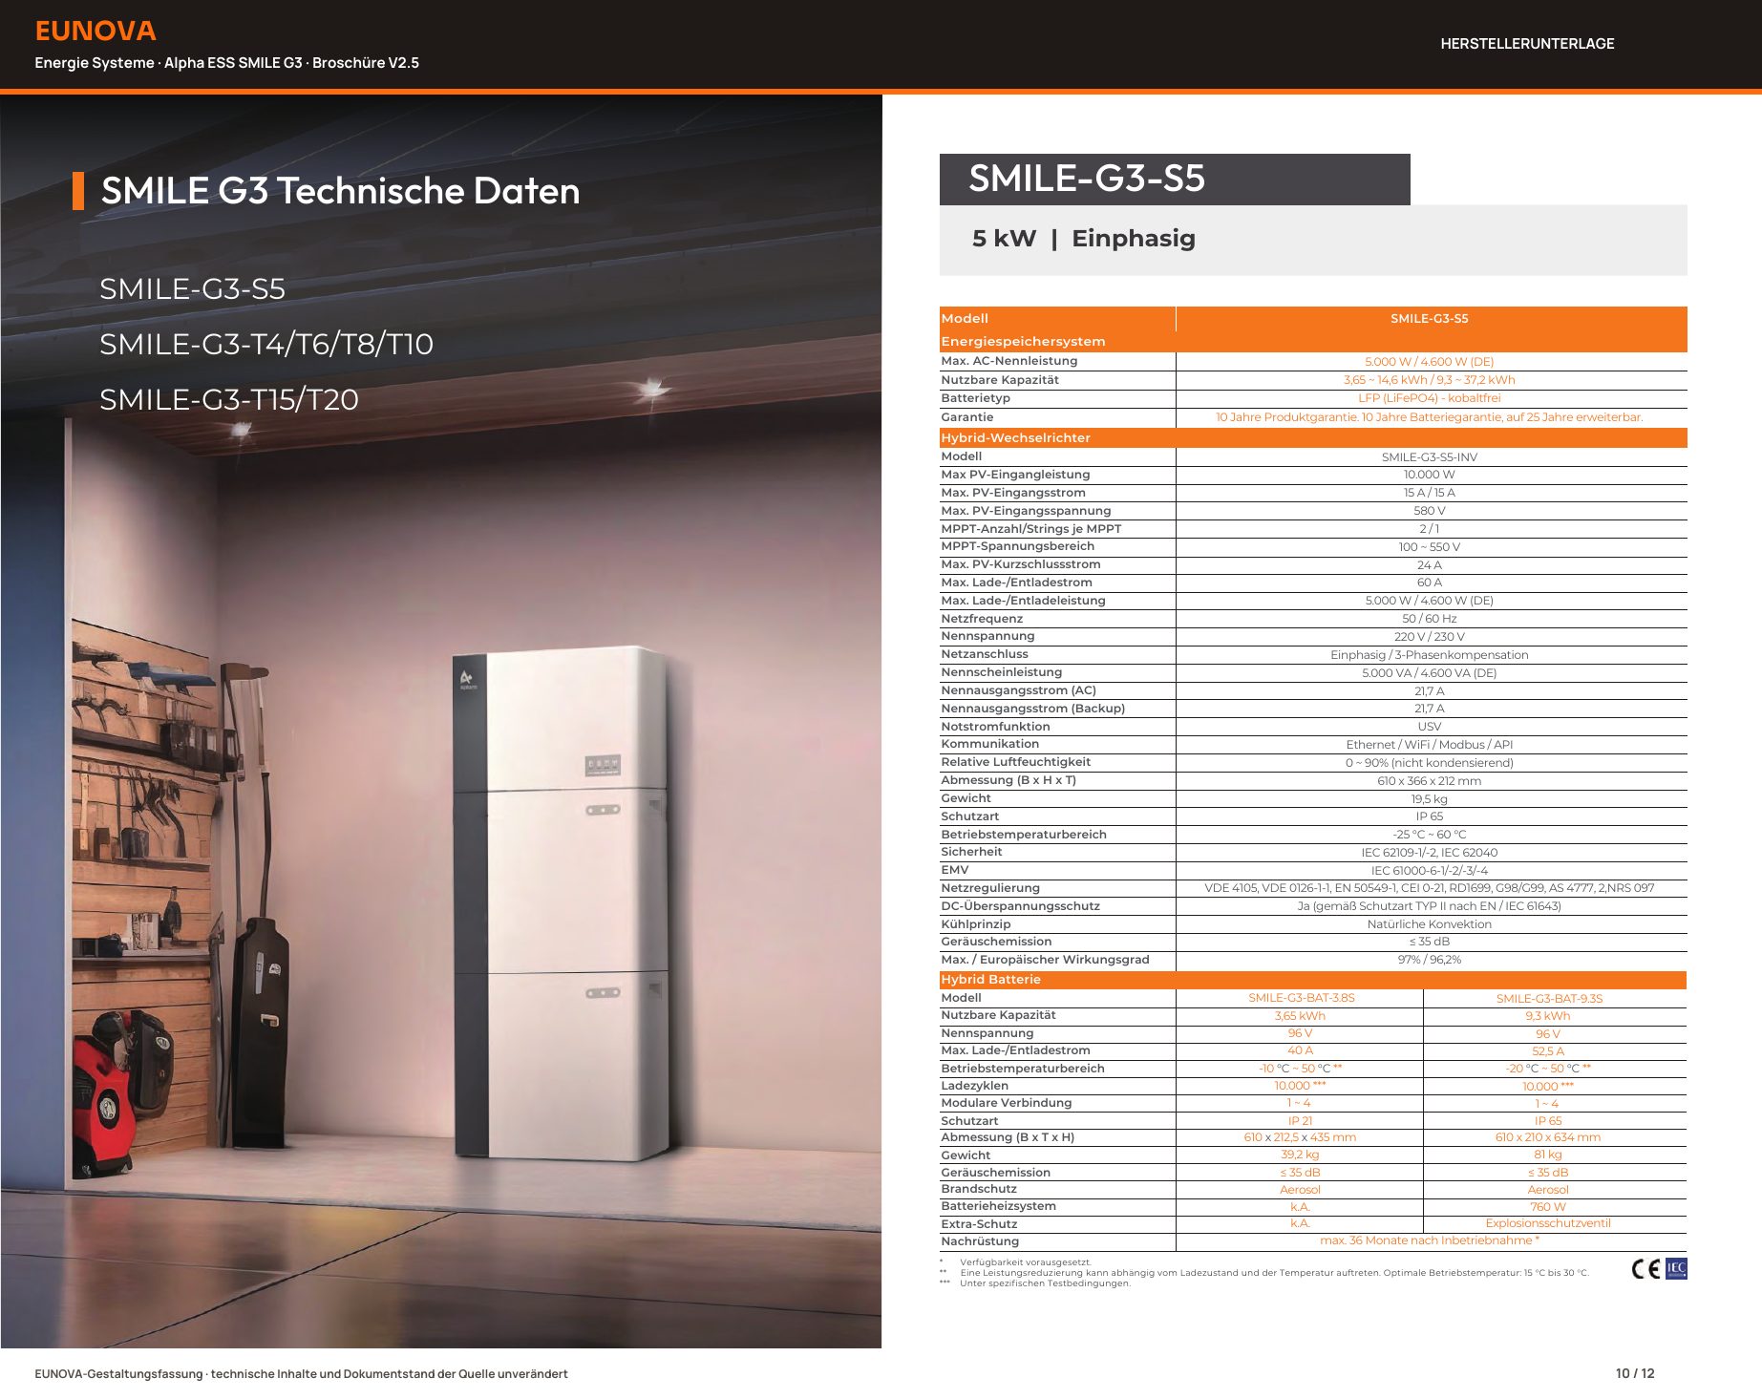Click the battery dimension 610 x 212,5 x 435 mm
Image resolution: width=1762 pixels, height=1399 pixels.
pyautogui.click(x=1300, y=1137)
